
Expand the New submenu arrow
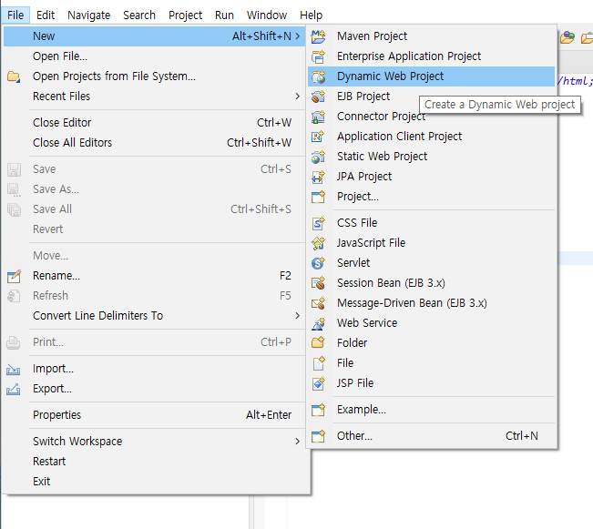298,36
